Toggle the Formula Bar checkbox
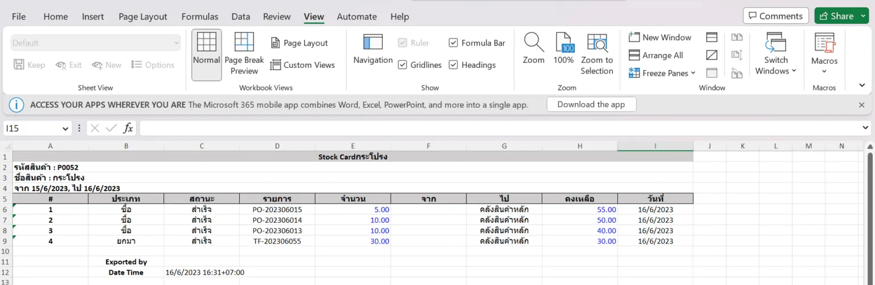 click(453, 43)
